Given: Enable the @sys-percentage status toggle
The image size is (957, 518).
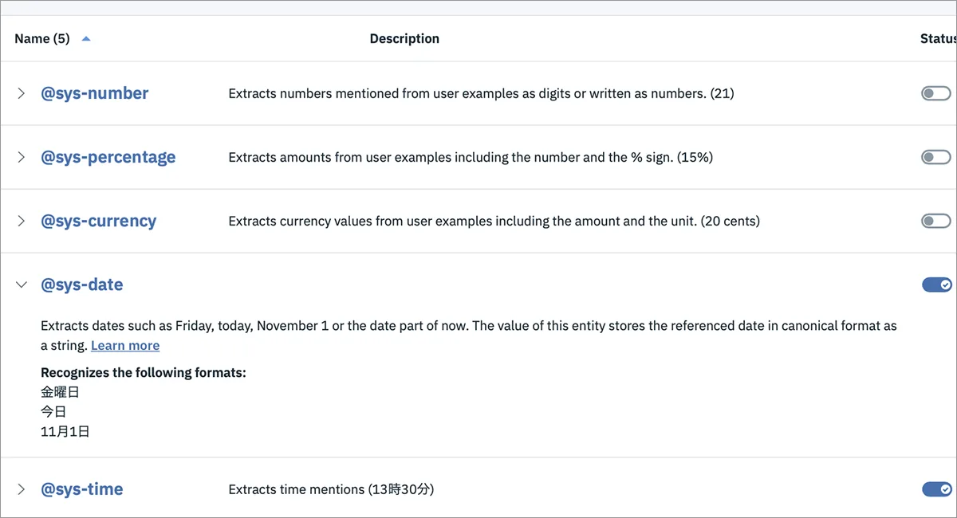Looking at the screenshot, I should pos(936,157).
